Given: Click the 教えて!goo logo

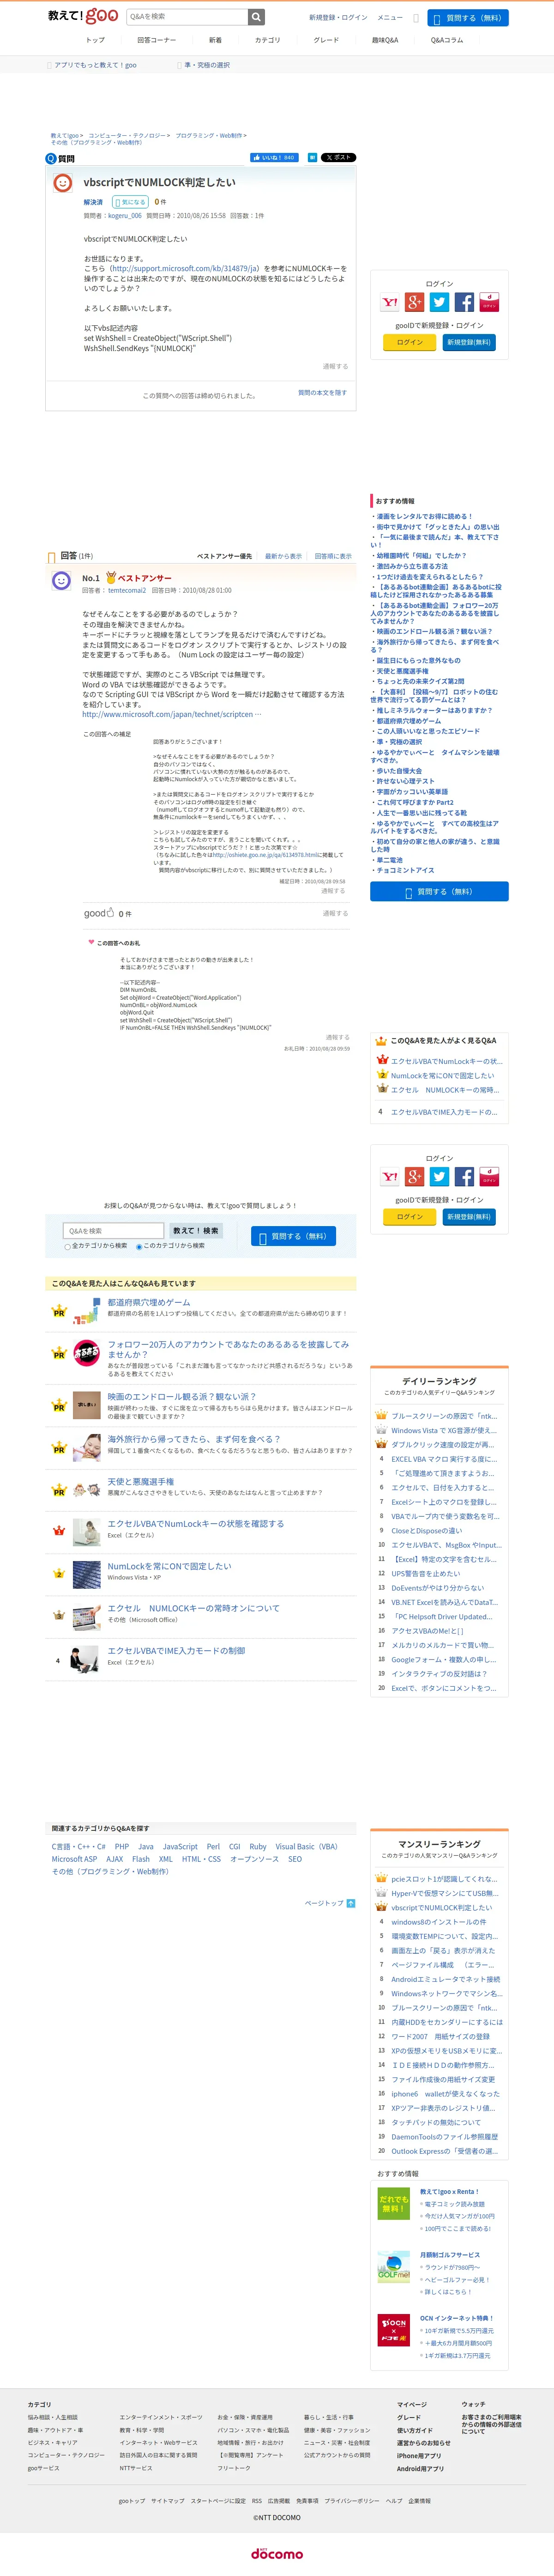Looking at the screenshot, I should point(83,16).
